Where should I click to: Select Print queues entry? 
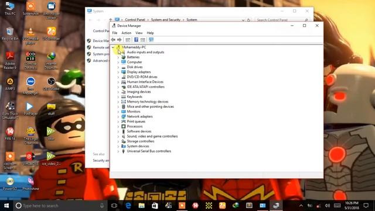pyautogui.click(x=136, y=121)
